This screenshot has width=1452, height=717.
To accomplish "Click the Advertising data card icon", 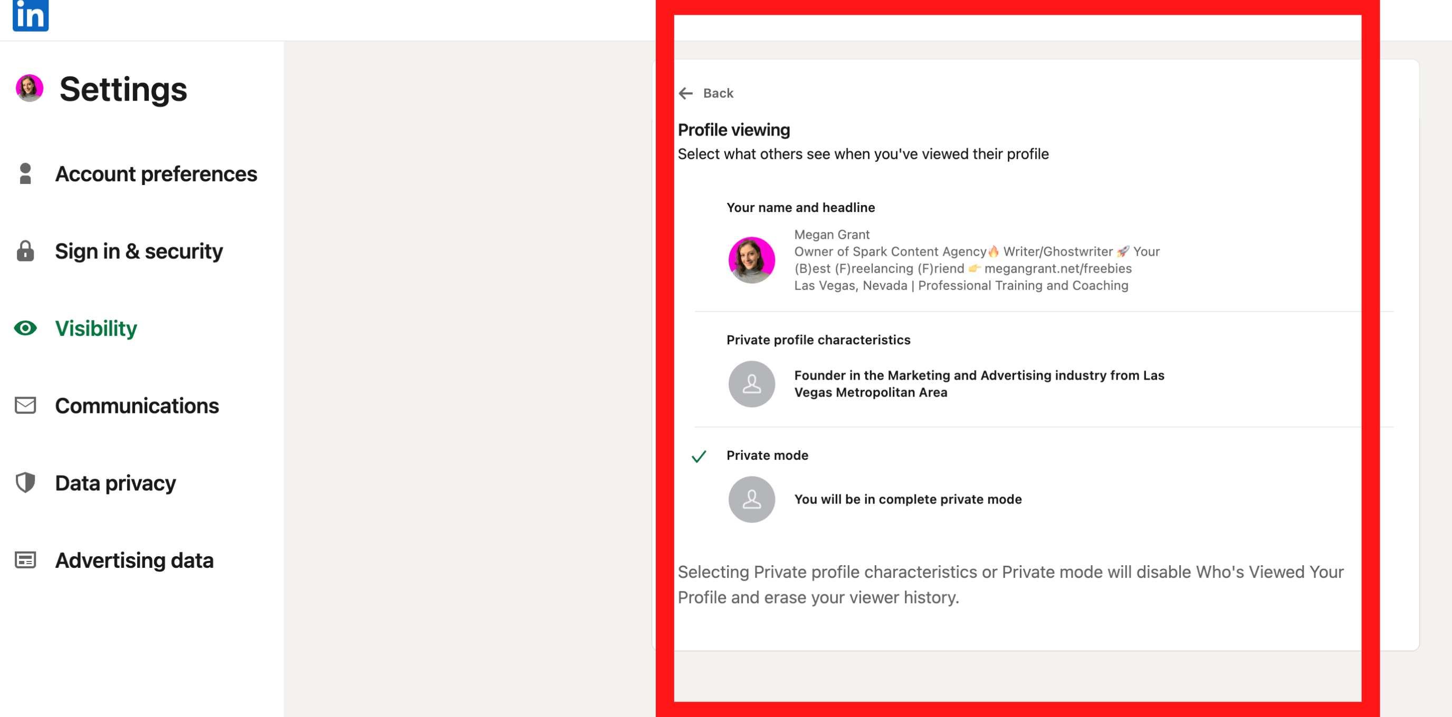I will (x=25, y=560).
